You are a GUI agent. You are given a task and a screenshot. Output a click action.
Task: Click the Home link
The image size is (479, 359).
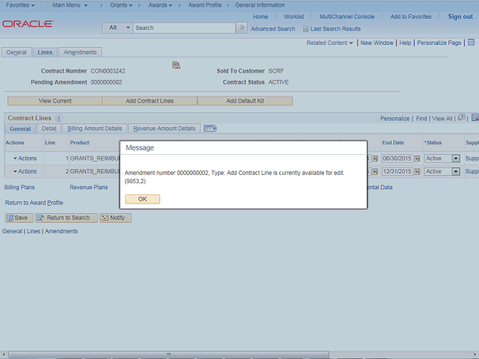coord(260,16)
